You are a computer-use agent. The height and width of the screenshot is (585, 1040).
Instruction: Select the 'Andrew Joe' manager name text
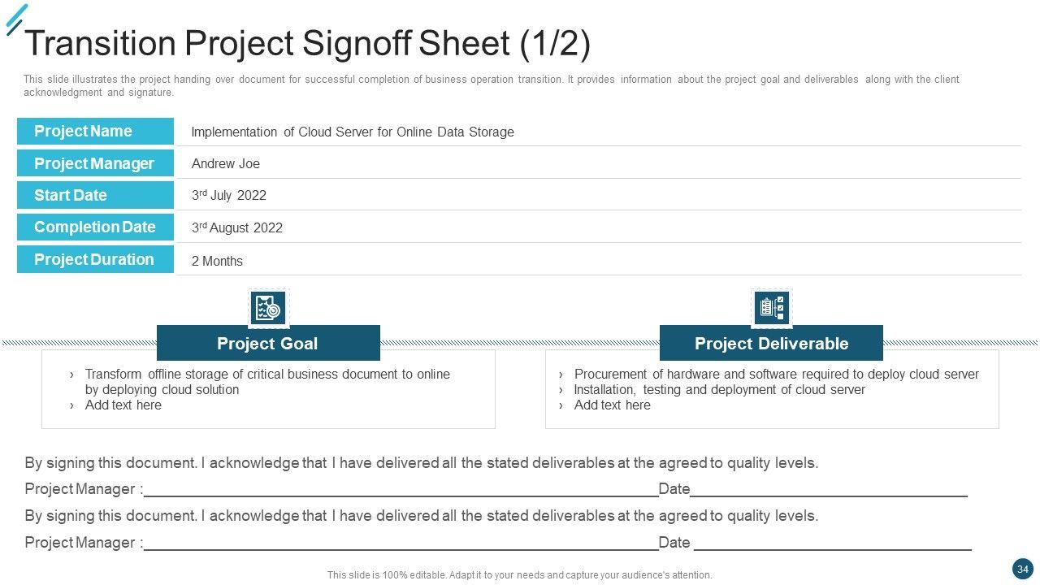226,164
